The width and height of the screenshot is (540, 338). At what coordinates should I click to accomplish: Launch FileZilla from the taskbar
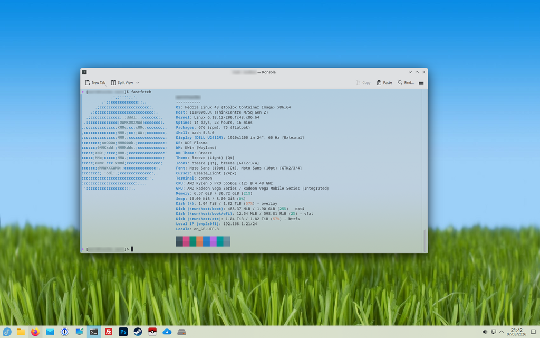coord(109,332)
